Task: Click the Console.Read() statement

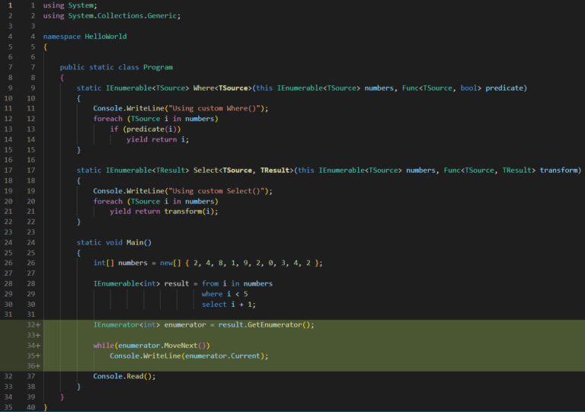Action: [x=123, y=376]
